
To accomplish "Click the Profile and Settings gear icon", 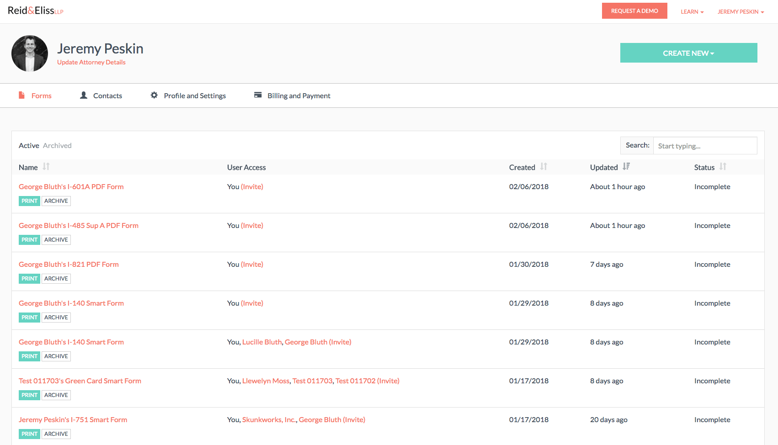I will [154, 95].
